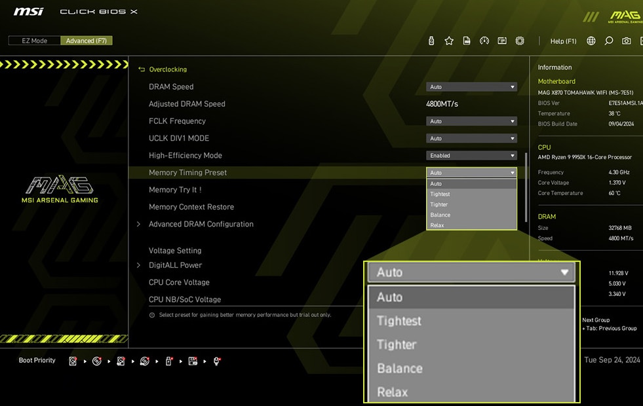Click the settings list vertical scrollbar
Image resolution: width=643 pixels, height=406 pixels.
click(526, 187)
